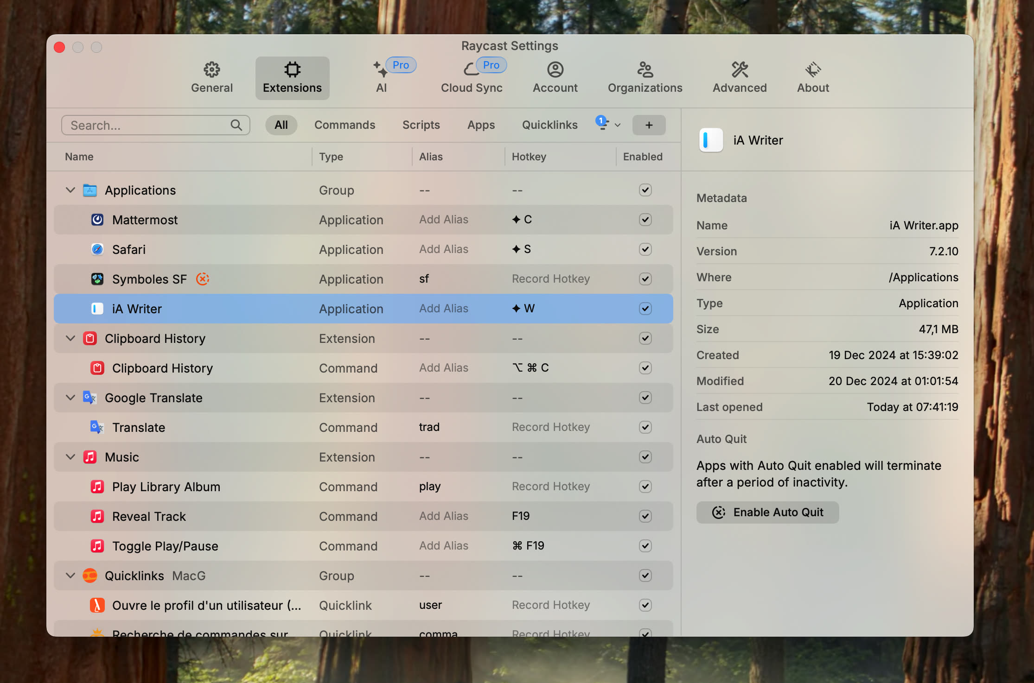1034x683 pixels.
Task: Collapse the Music extension group
Action: click(70, 457)
